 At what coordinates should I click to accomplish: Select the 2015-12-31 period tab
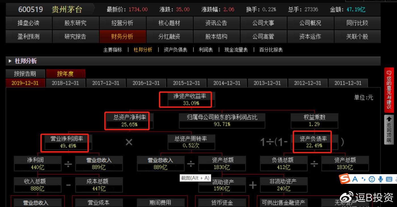[186, 83]
